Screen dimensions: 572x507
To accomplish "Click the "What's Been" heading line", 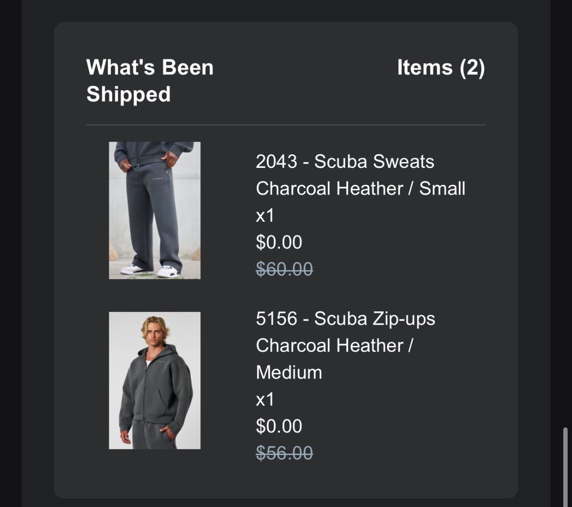I will (150, 67).
